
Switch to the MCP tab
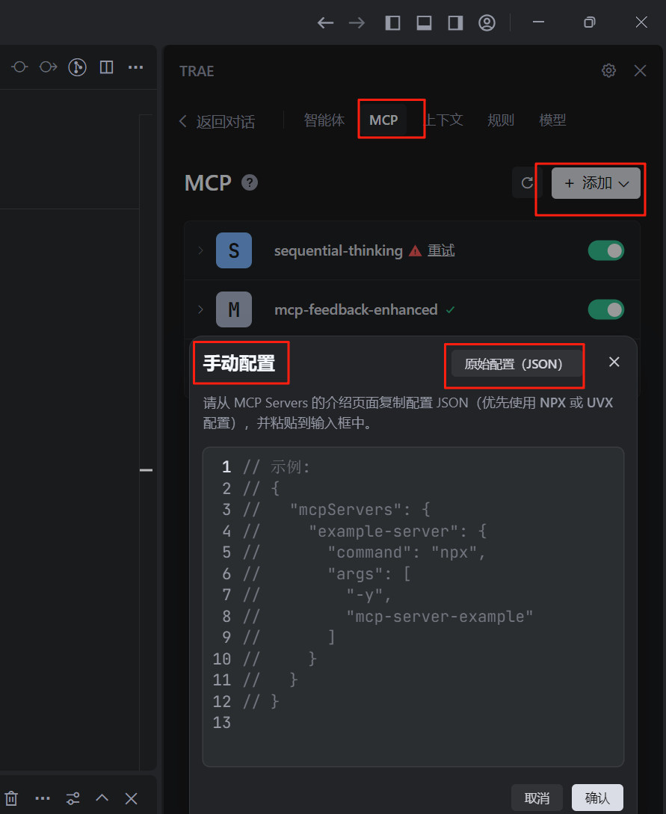(383, 120)
